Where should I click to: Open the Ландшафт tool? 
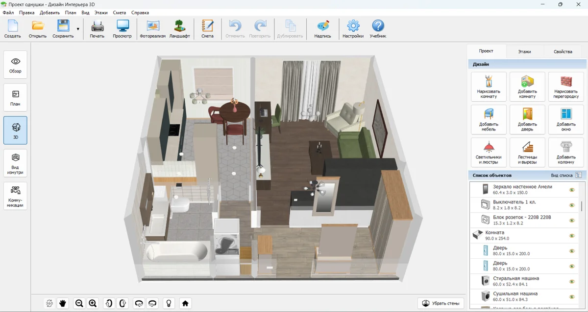coord(179,29)
